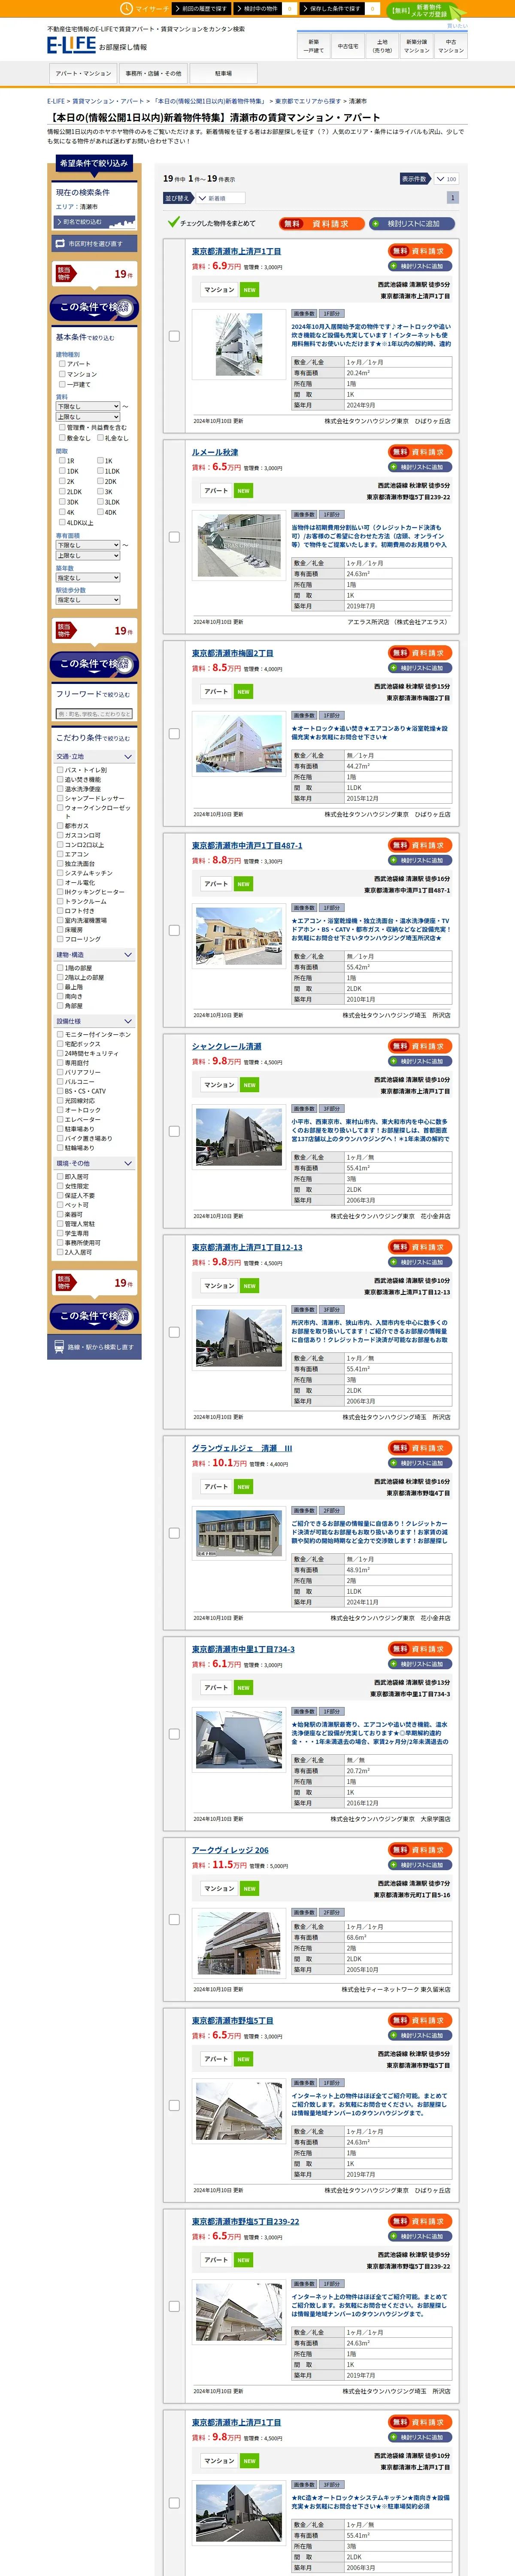Click 市区町村を選び直す button
This screenshot has height=2576, width=515.
[x=94, y=243]
